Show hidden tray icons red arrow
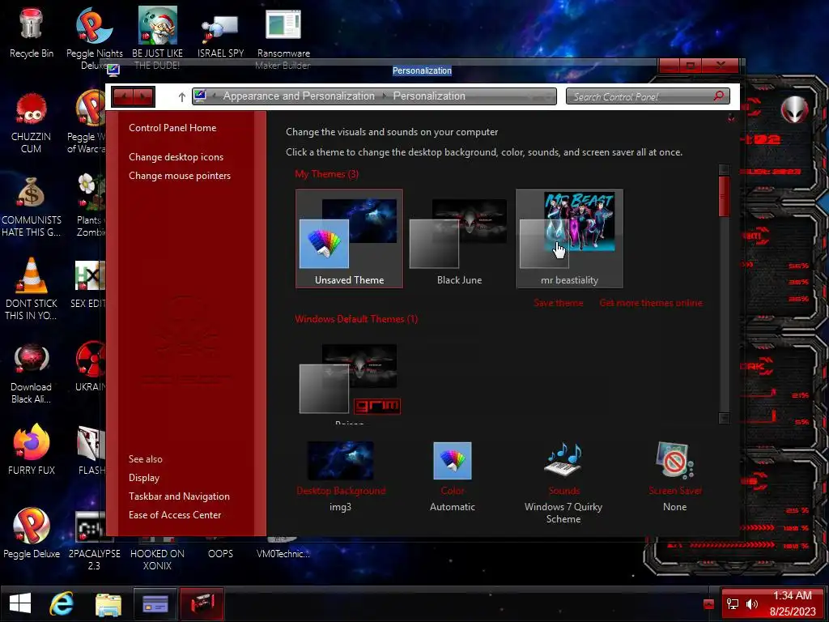 [x=709, y=603]
